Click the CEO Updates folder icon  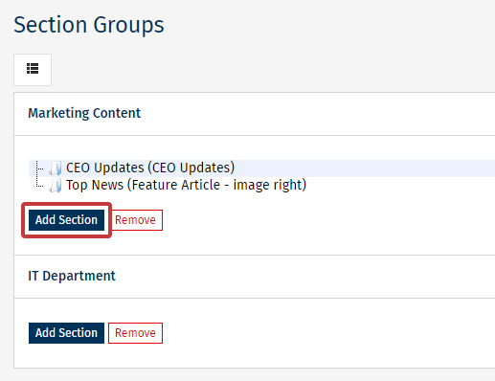56,168
